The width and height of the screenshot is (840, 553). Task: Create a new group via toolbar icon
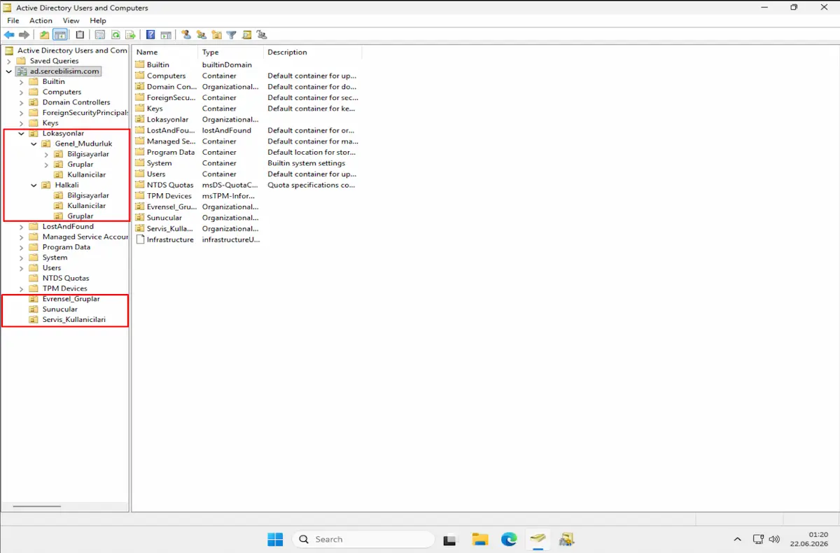click(x=202, y=35)
